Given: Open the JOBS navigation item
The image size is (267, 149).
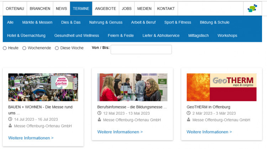Looking at the screenshot, I should pyautogui.click(x=127, y=9).
